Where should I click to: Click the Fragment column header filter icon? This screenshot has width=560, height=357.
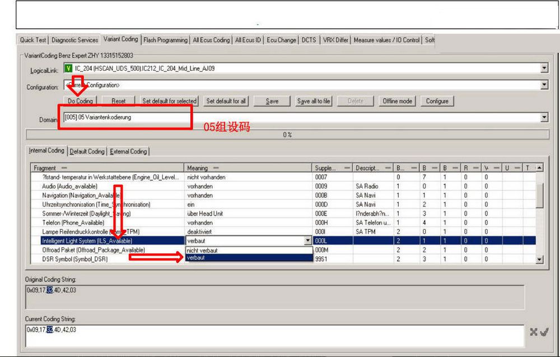[63, 168]
